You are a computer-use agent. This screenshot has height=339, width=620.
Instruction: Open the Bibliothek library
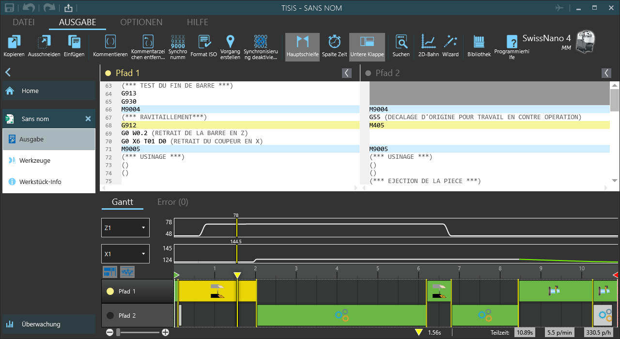[479, 42]
